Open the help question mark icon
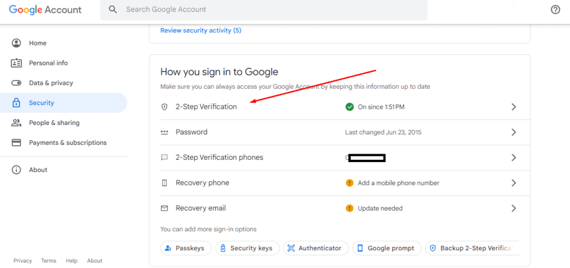 pos(555,10)
